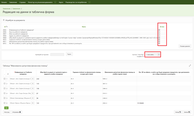Screen dimensions: 194x116
Task: Click the max aid value 2964.6
Action: point(105,103)
